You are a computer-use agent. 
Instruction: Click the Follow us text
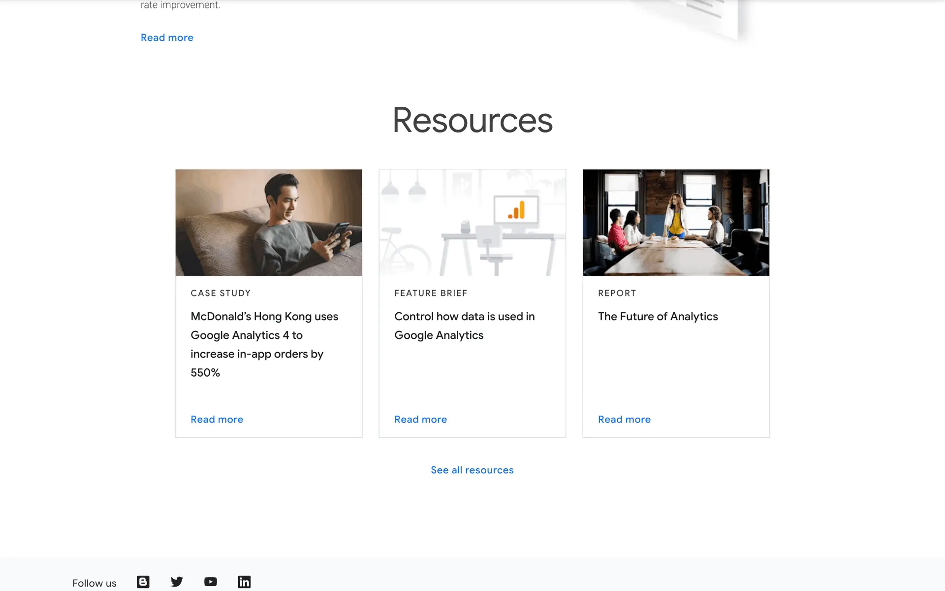coord(94,583)
